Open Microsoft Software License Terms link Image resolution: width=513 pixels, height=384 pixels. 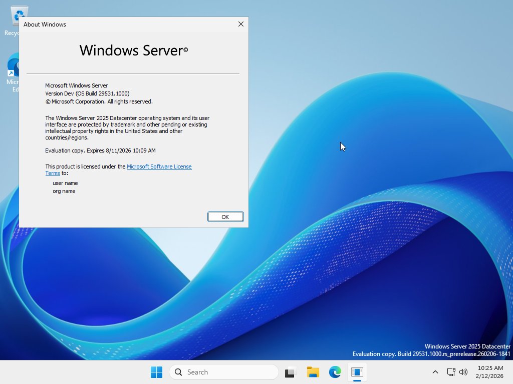118,170
